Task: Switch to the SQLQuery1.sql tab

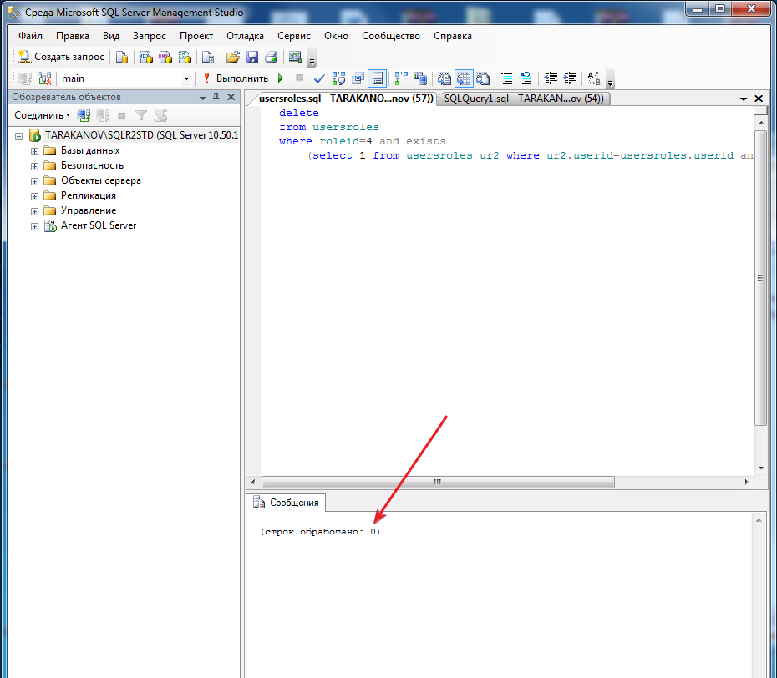Action: [524, 99]
